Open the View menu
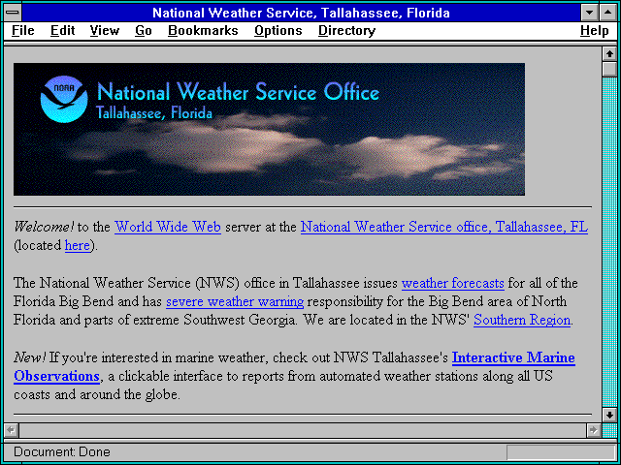Viewport: 621px width, 465px height. (x=104, y=30)
